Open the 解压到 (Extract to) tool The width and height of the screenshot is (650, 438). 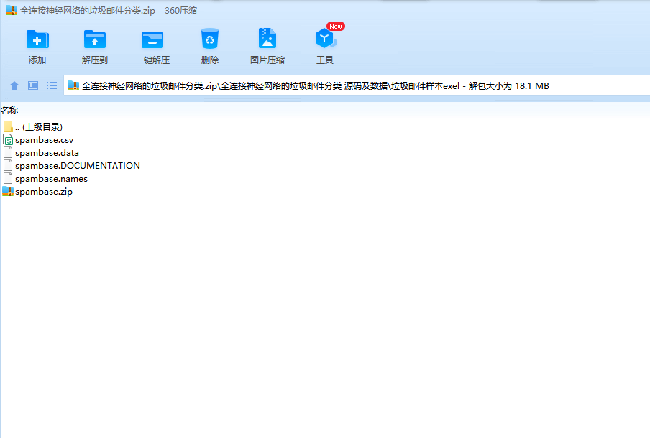[x=94, y=39]
